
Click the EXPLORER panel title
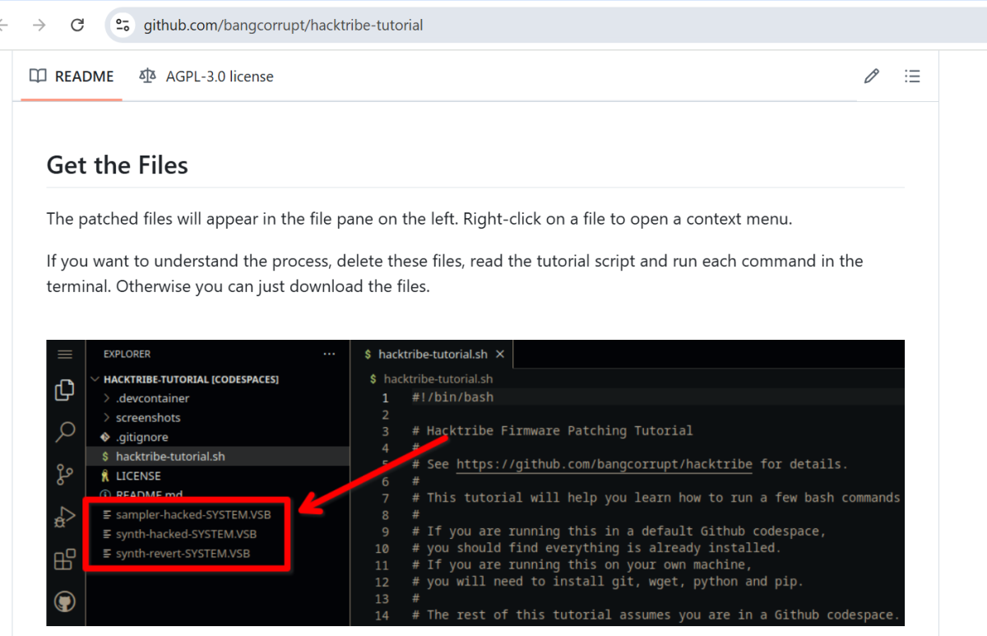127,355
